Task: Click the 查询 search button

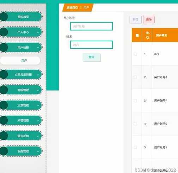Action: (92, 57)
